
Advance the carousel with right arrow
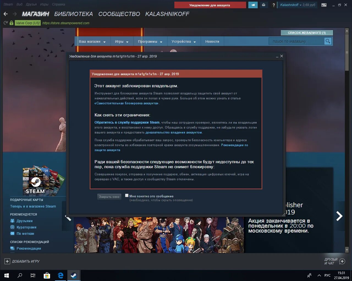339,216
